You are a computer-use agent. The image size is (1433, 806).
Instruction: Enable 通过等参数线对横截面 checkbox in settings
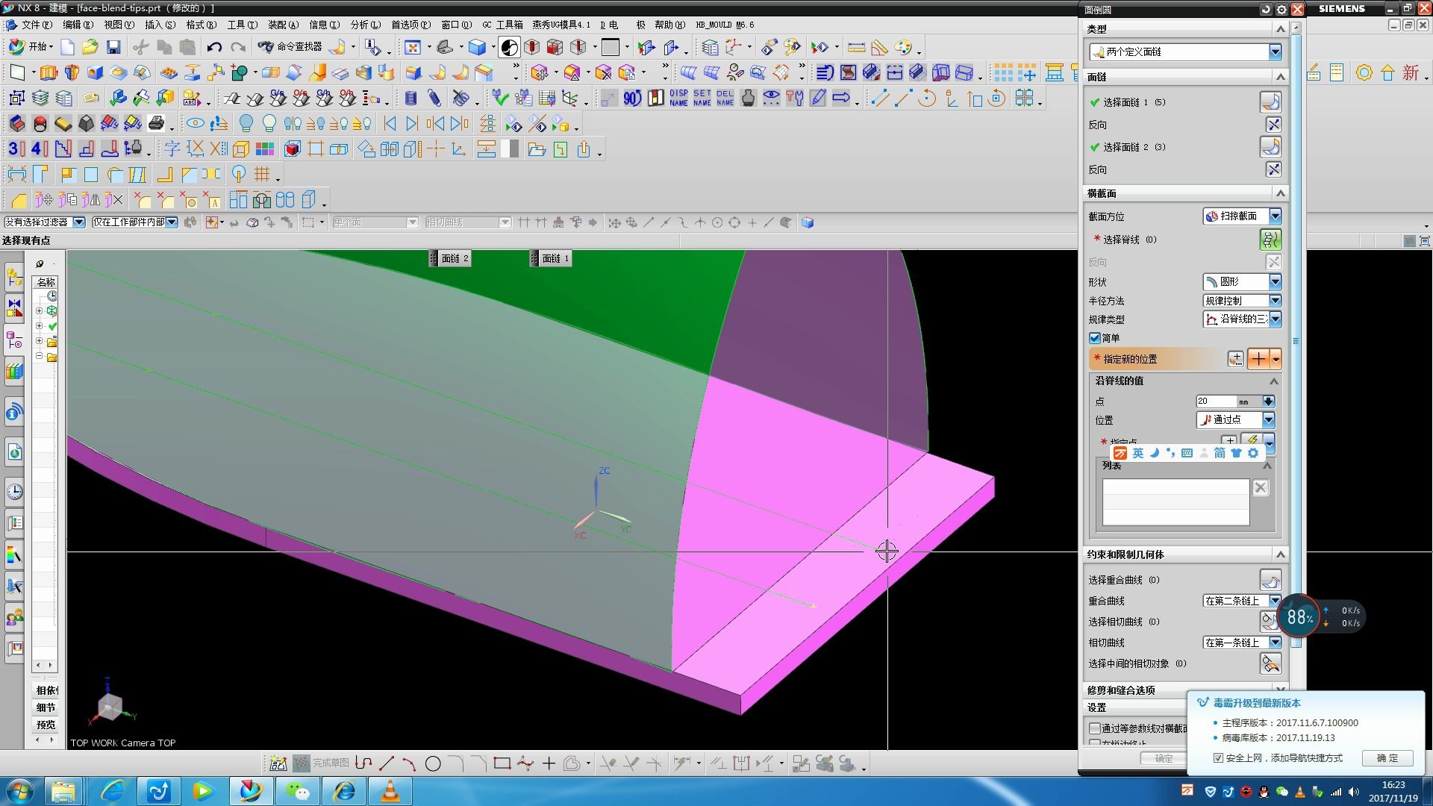(1095, 728)
